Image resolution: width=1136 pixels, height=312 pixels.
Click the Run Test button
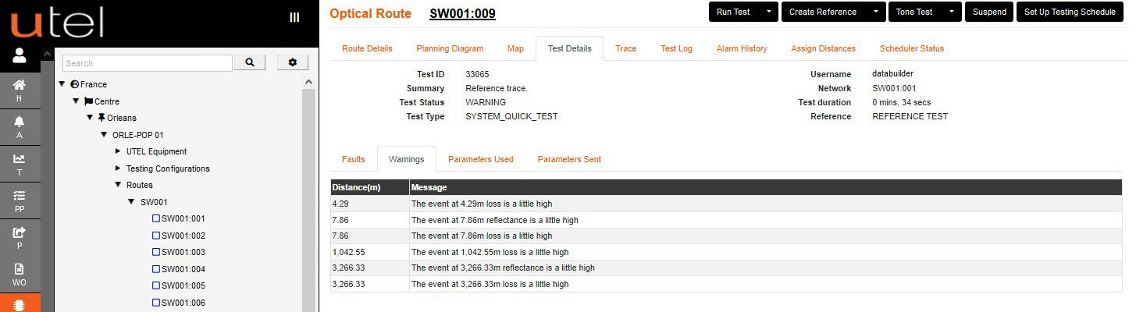tap(734, 12)
